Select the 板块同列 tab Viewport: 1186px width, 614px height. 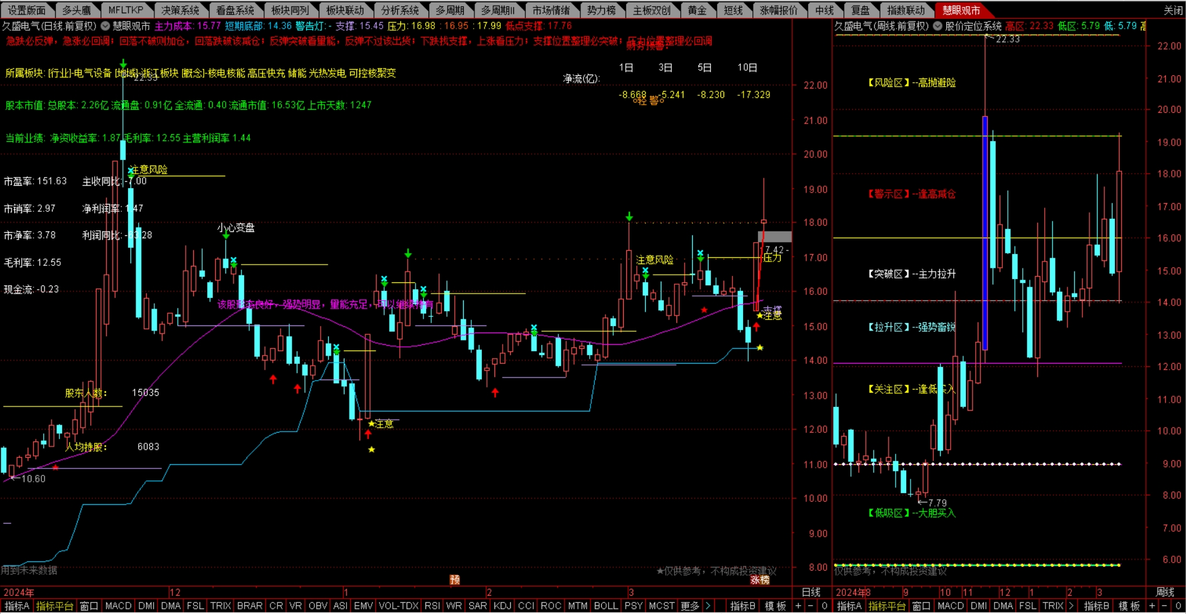coord(290,10)
